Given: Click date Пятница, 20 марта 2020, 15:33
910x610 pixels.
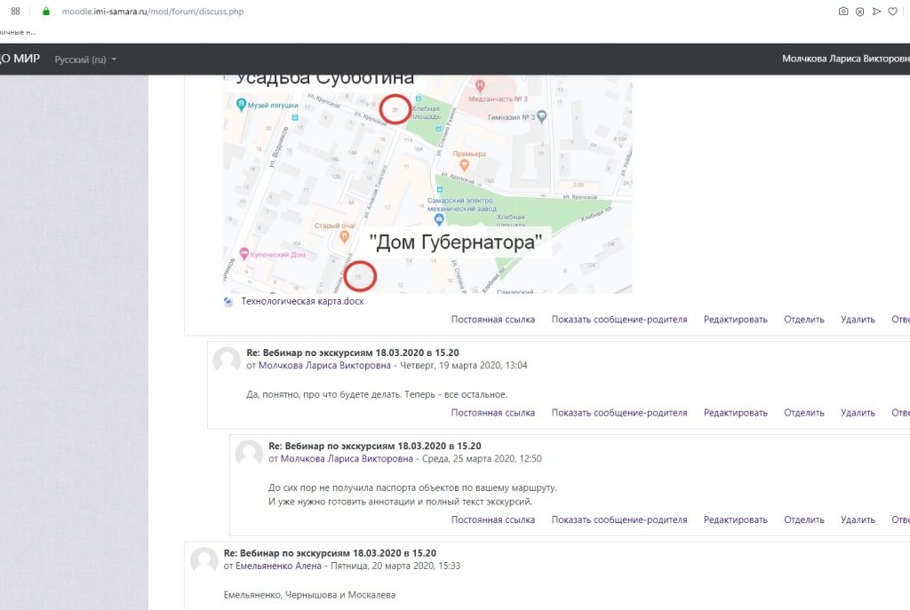Looking at the screenshot, I should (x=395, y=566).
